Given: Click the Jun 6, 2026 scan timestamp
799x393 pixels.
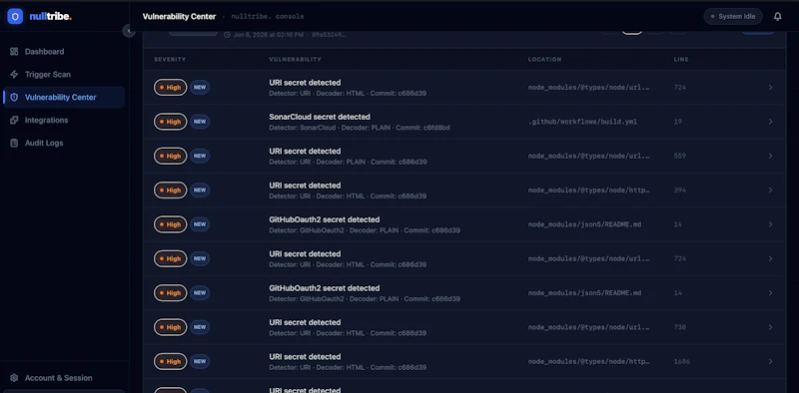Looking at the screenshot, I should 268,35.
